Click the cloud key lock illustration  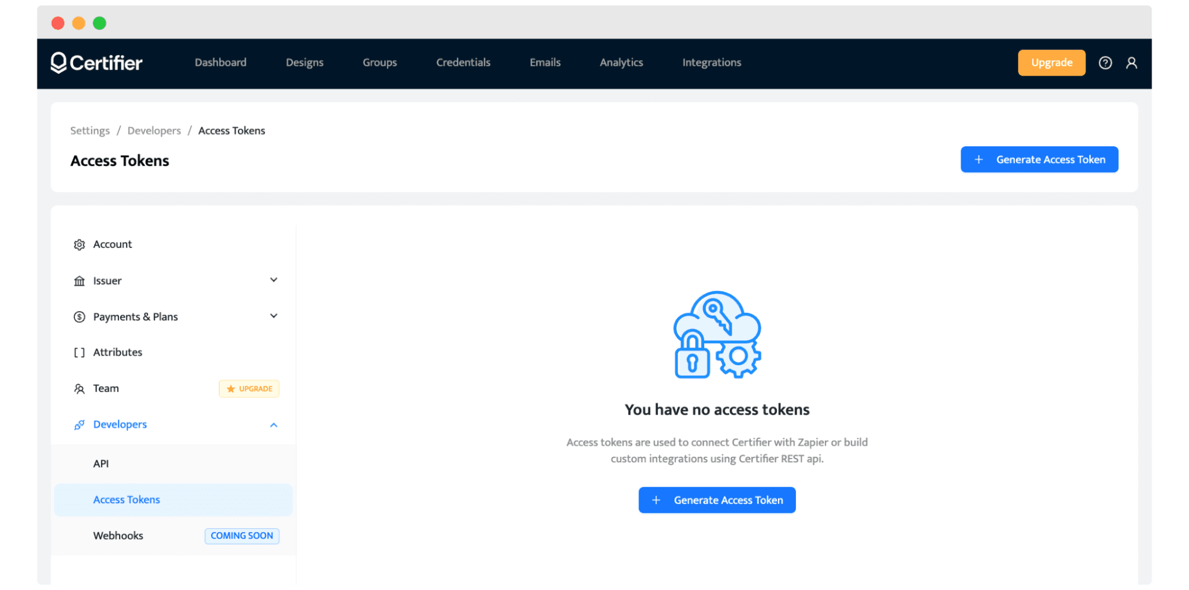717,334
